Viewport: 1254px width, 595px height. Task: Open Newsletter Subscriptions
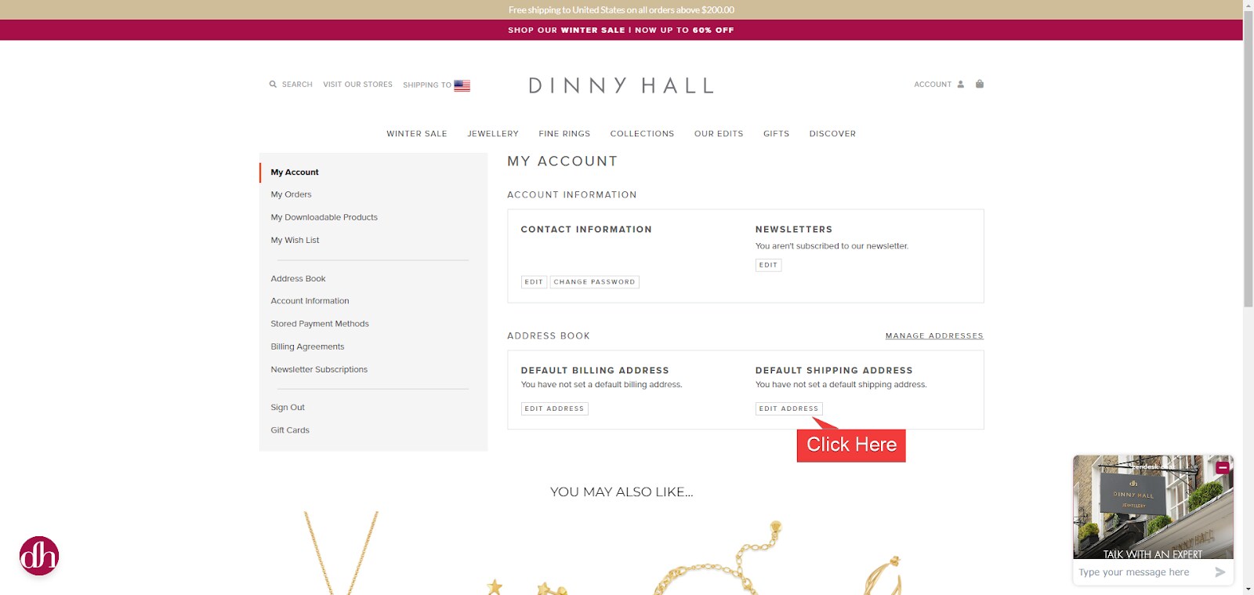(x=319, y=369)
